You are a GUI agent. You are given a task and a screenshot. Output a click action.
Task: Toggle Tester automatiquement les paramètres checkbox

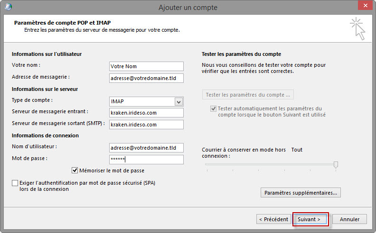tap(213, 108)
